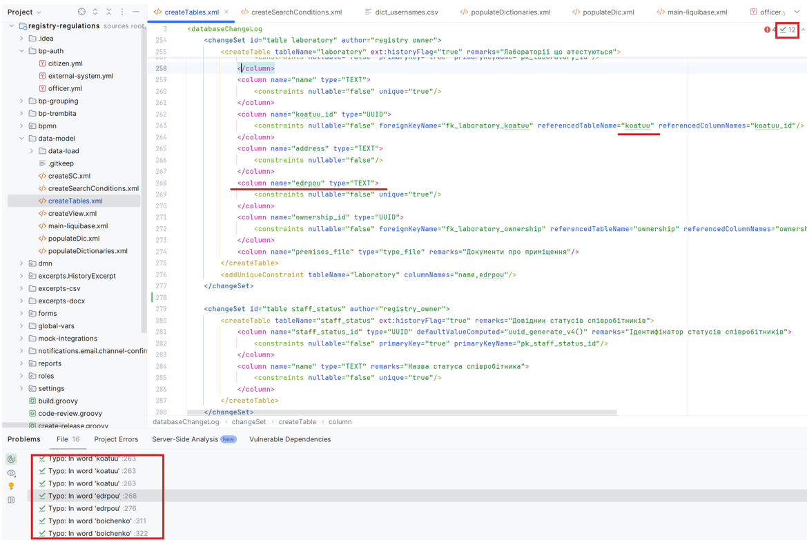
Task: Toggle the highlighting eye view options
Action: [x=11, y=473]
